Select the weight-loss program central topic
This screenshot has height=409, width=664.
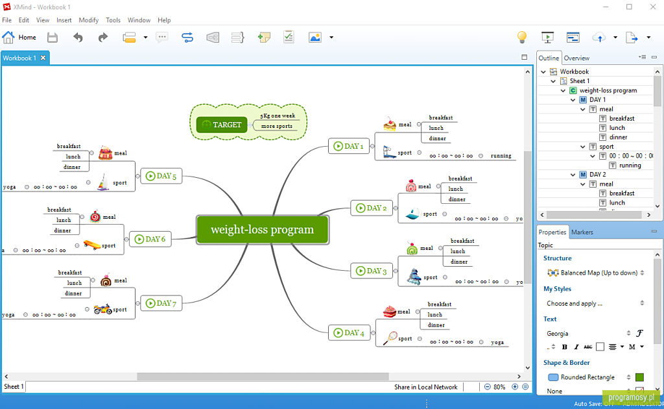point(263,229)
